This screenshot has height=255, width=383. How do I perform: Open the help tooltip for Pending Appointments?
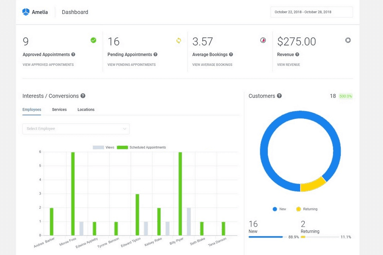point(156,55)
